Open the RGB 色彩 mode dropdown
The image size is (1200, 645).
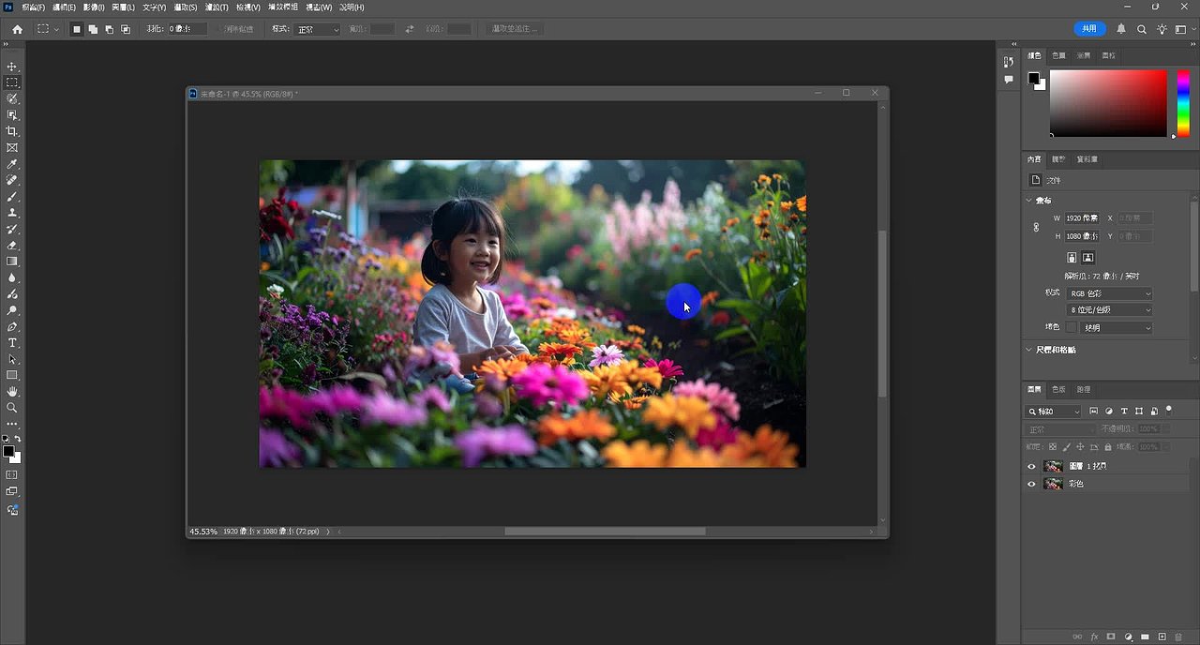tap(1110, 293)
